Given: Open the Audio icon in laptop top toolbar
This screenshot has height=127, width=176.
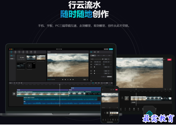Looking at the screenshot, I should point(15,52).
